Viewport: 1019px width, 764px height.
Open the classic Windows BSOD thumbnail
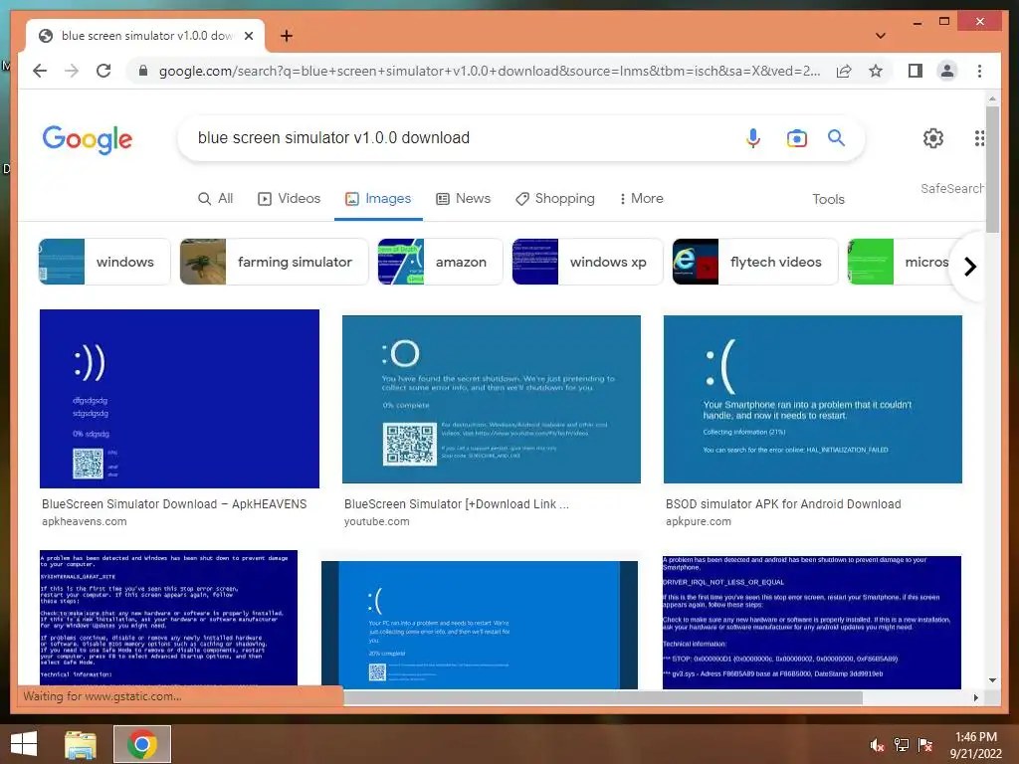coord(168,618)
